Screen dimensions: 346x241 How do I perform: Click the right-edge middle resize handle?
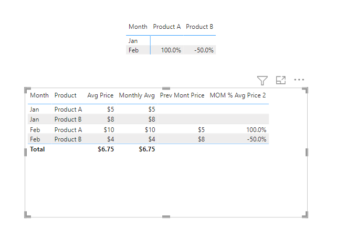tap(307, 152)
